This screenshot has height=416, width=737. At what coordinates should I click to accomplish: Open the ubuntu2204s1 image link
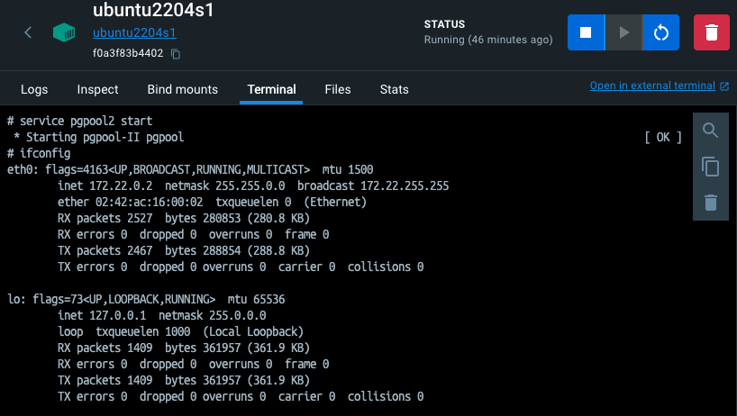coord(134,33)
